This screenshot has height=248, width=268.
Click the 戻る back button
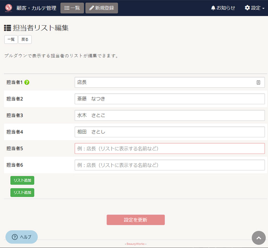tap(25, 40)
